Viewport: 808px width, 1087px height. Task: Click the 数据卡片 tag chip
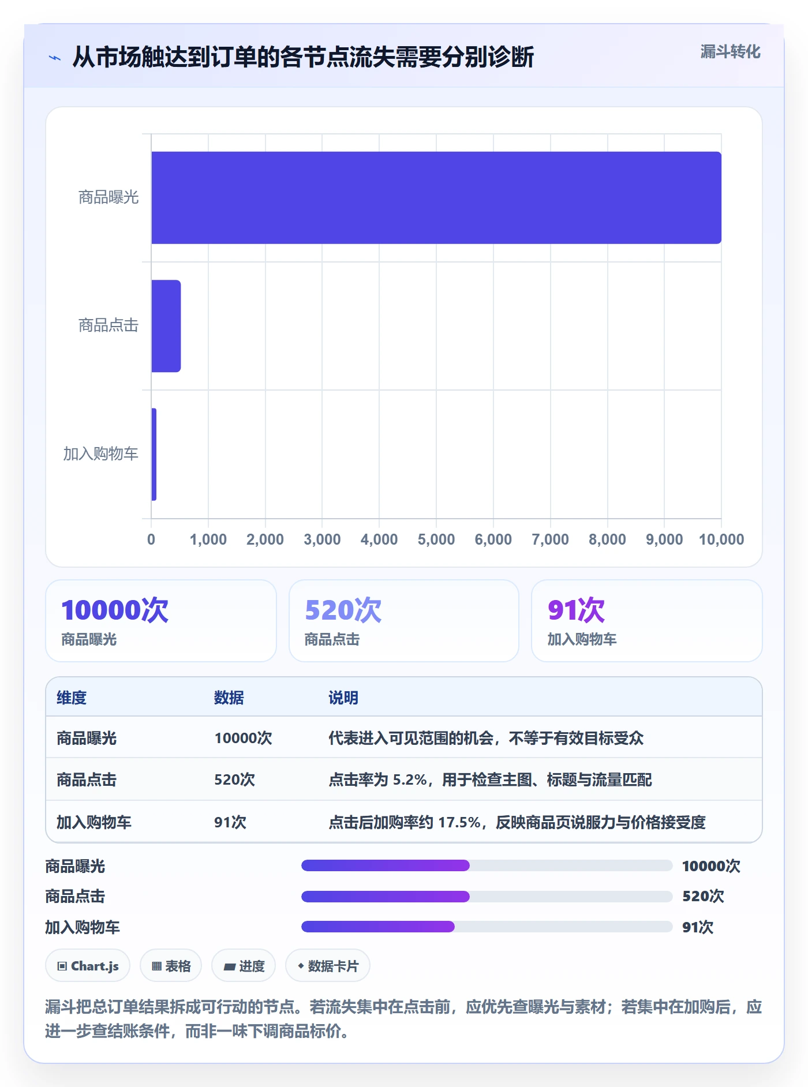tap(328, 965)
